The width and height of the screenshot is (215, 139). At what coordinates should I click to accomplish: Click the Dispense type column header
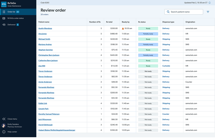coord(168,22)
